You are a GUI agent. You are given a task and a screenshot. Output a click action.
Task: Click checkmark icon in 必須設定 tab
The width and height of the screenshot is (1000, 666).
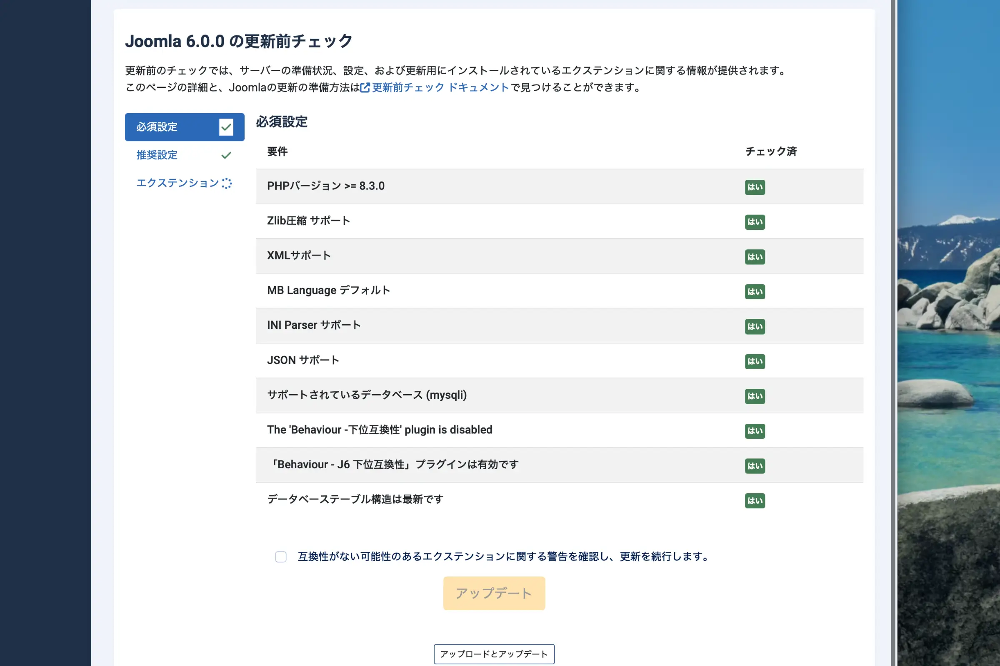[x=226, y=127]
